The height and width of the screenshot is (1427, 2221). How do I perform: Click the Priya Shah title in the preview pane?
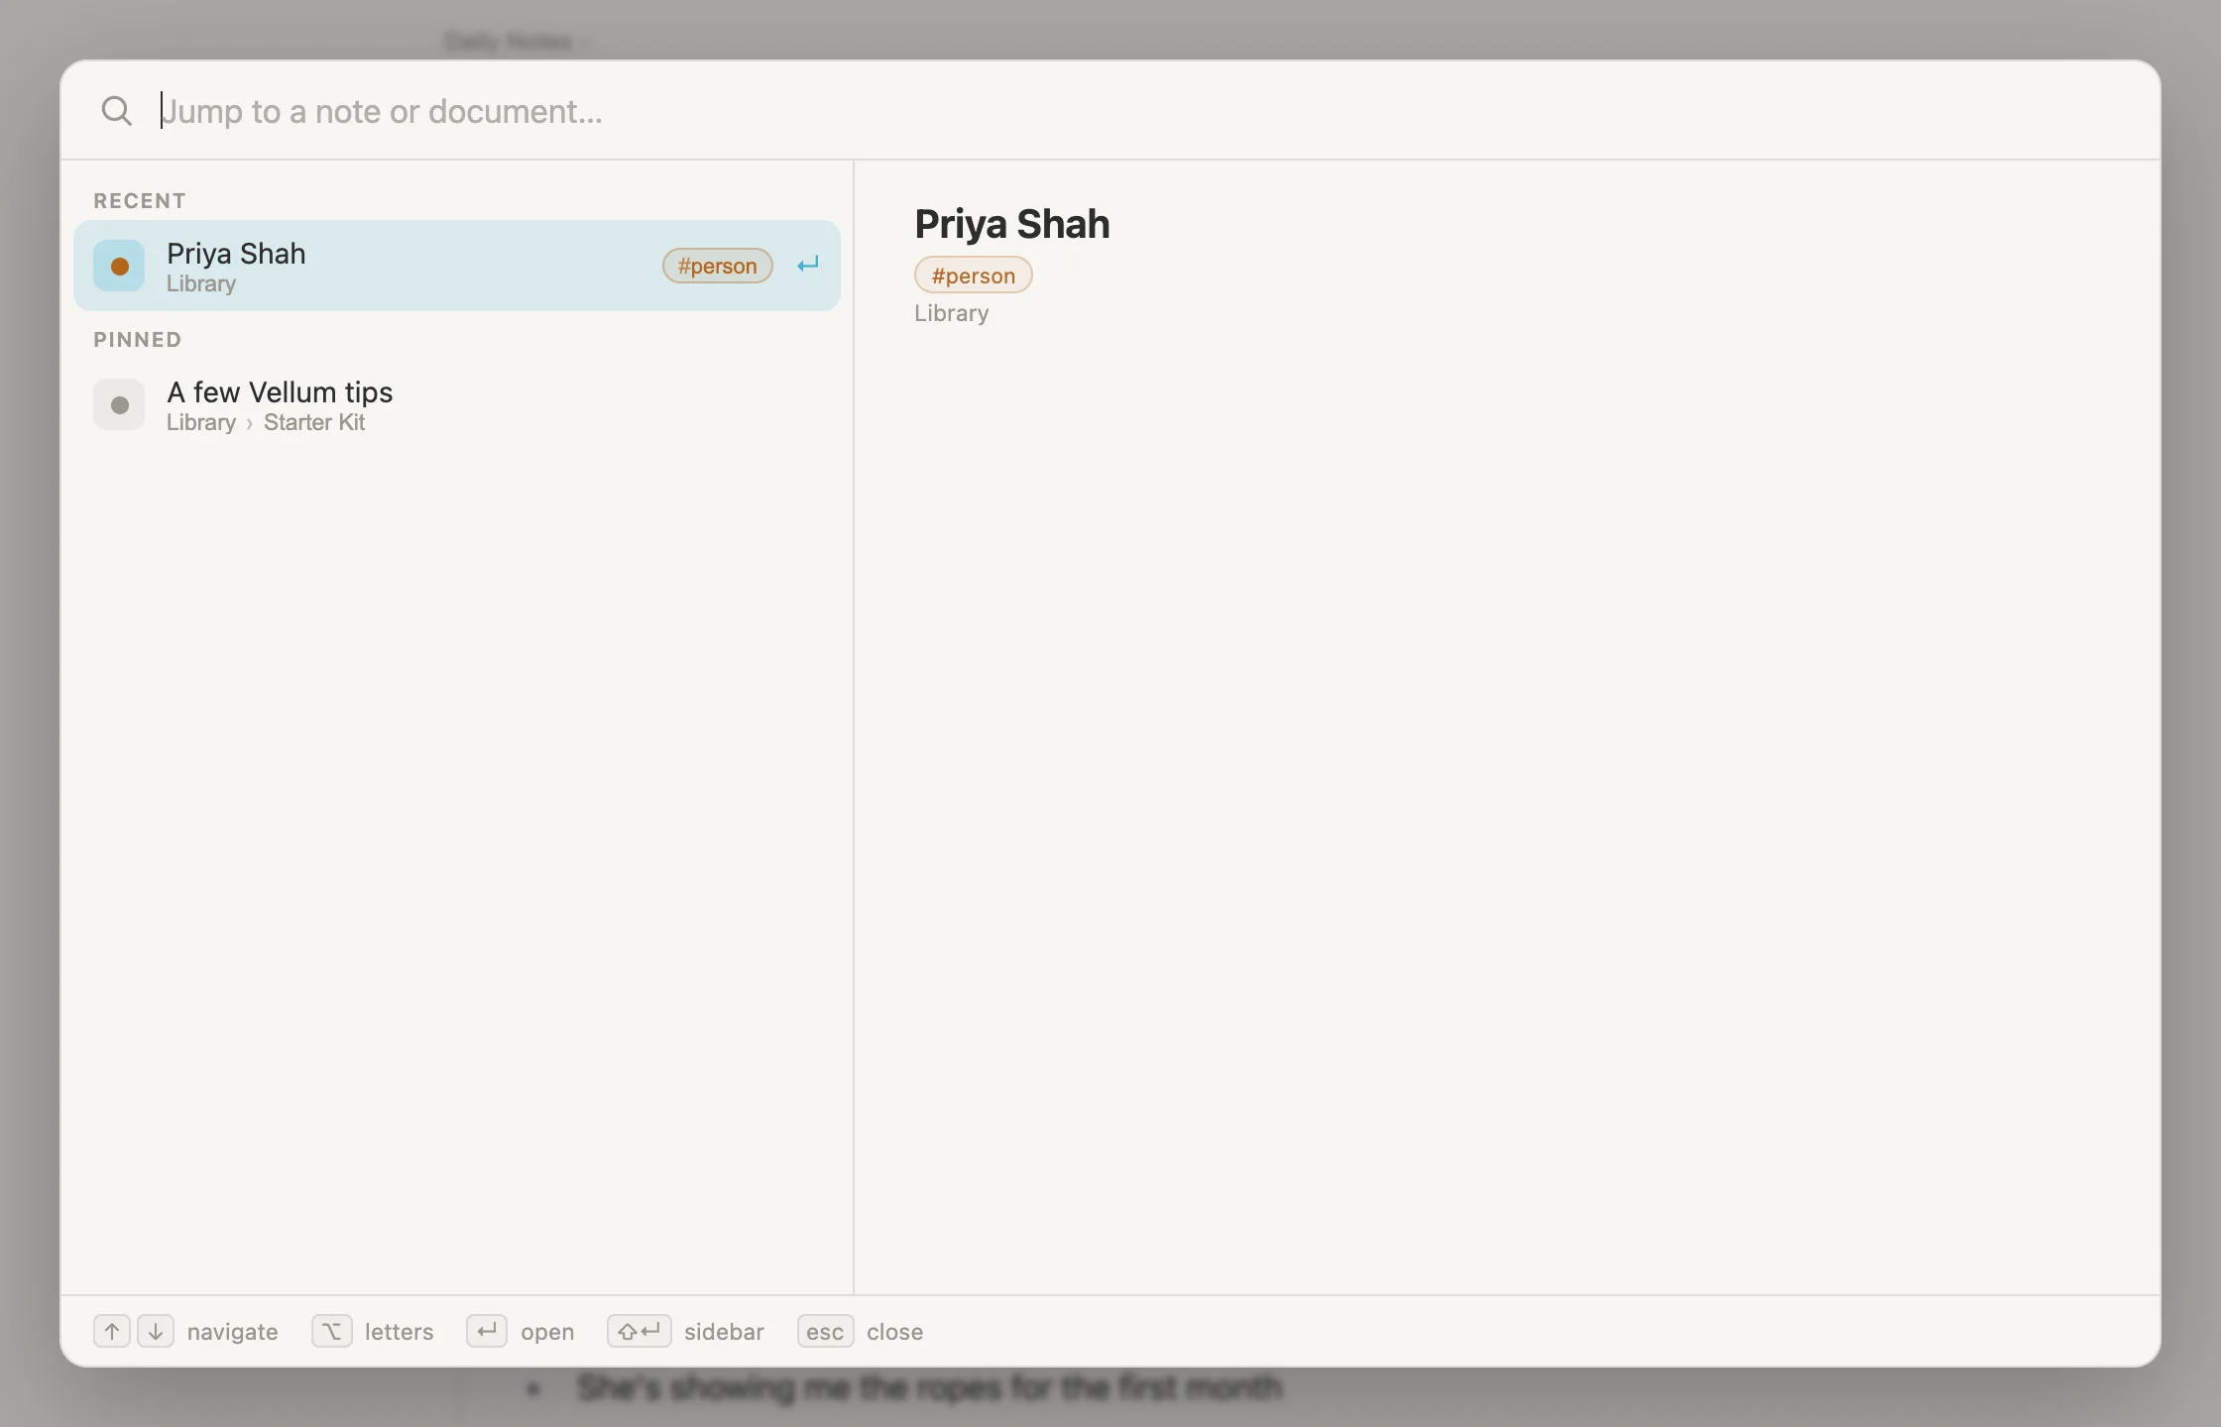(x=1011, y=224)
